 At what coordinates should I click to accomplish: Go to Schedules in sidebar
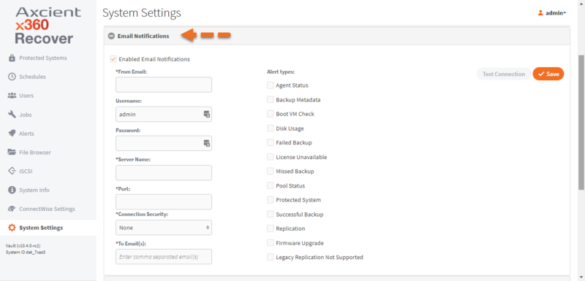pos(32,77)
